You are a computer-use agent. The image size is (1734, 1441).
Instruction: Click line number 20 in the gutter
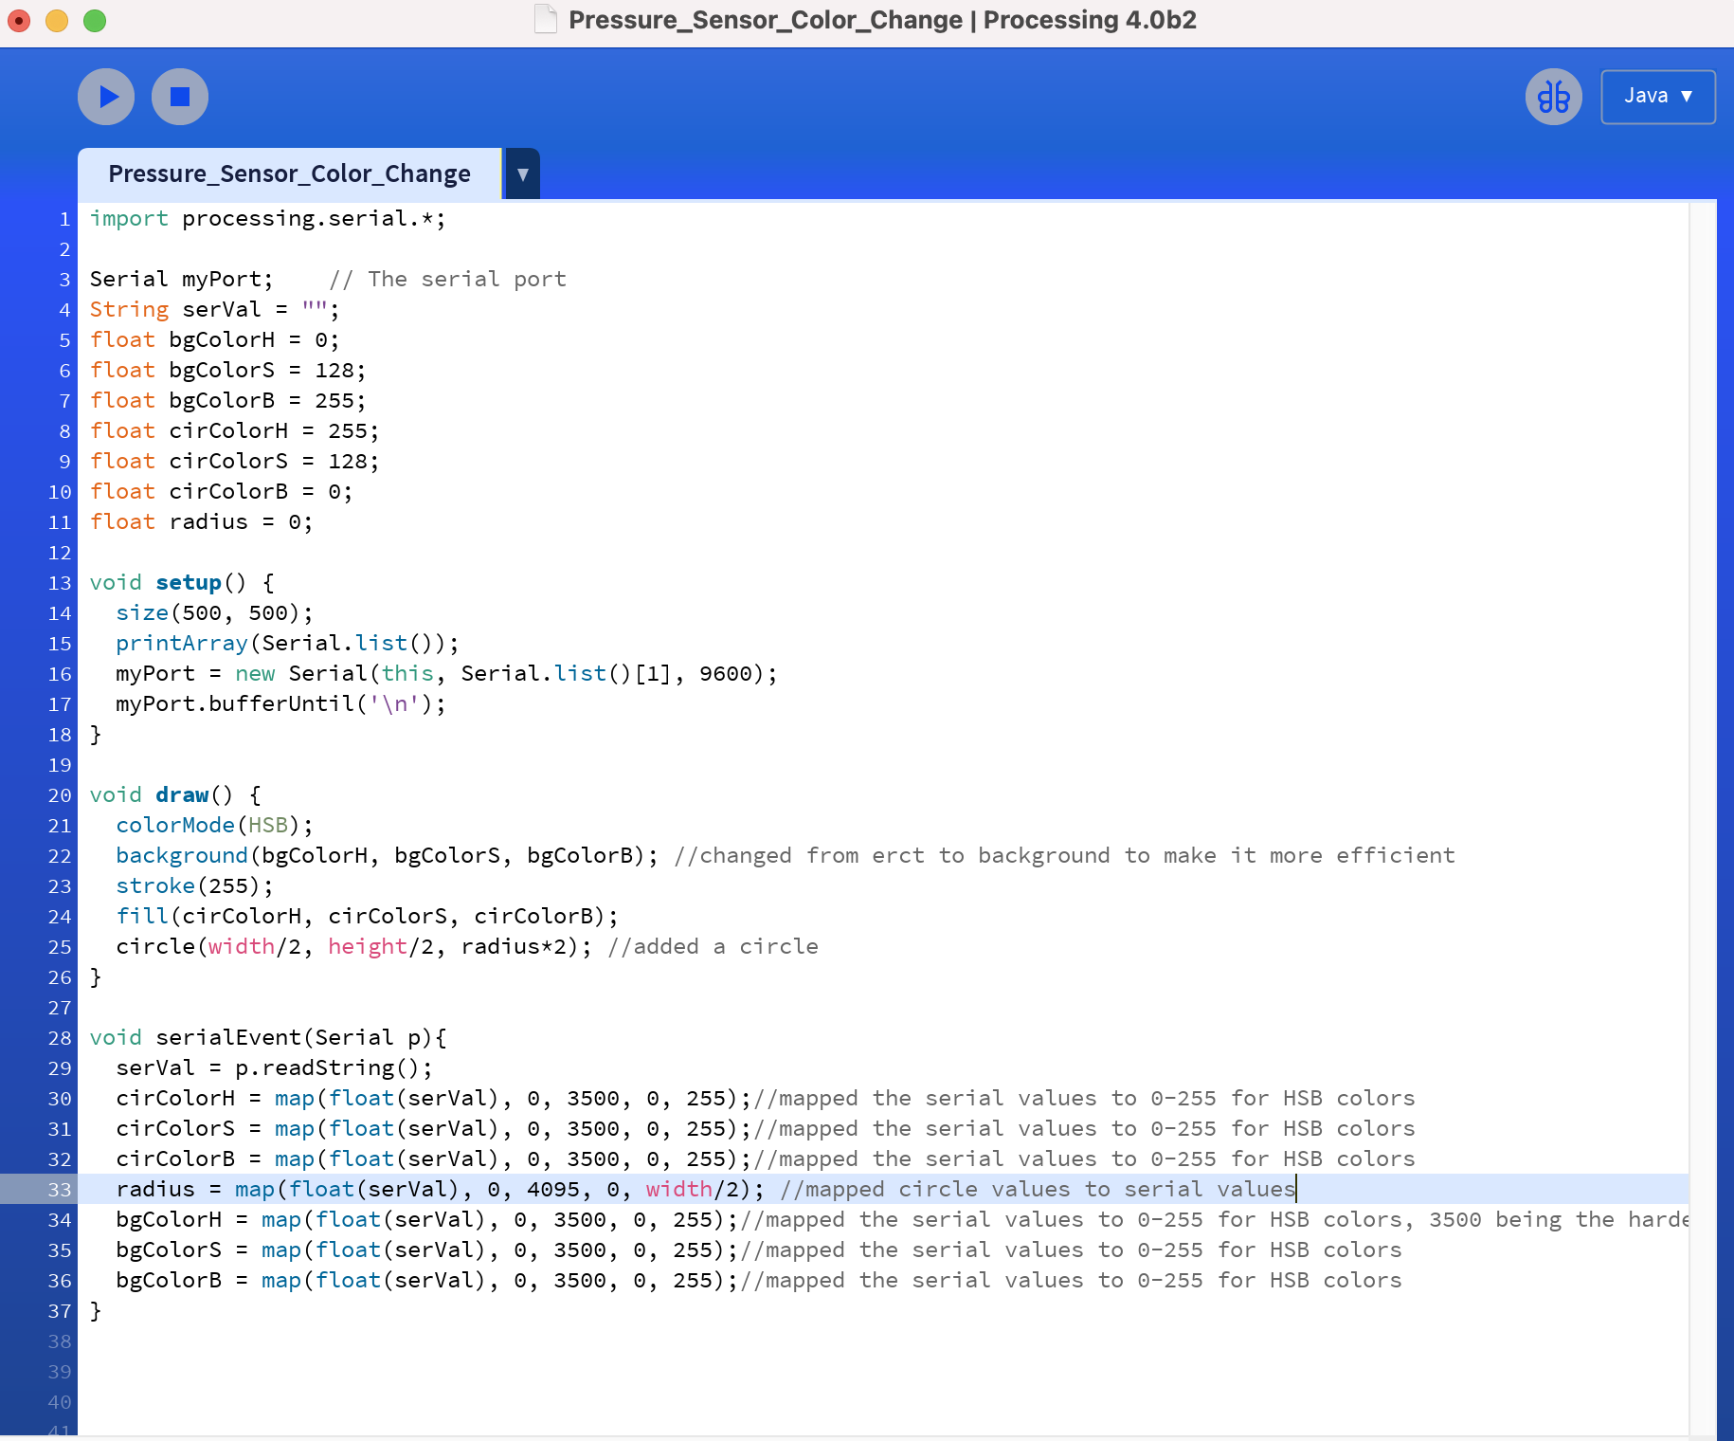60,794
